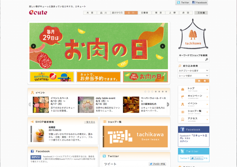Click arrow at right of トップ menu row

tap(207, 89)
